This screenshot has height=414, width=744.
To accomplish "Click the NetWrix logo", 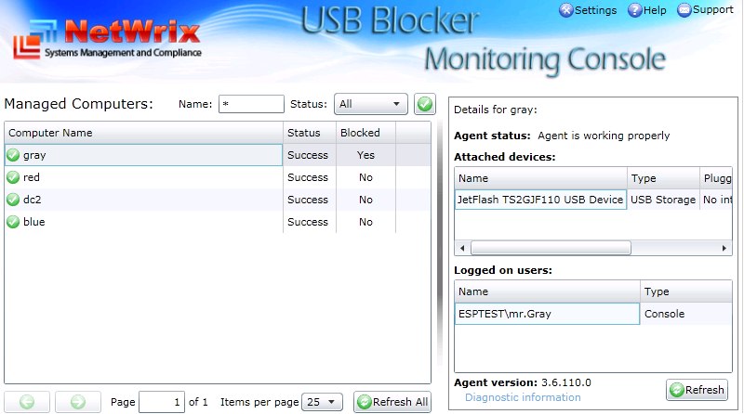I will 107,40.
